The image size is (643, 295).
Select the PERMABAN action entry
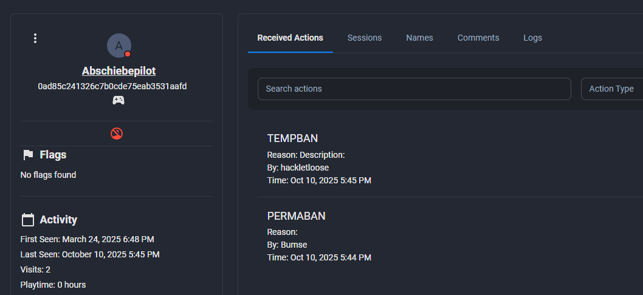[x=296, y=216]
